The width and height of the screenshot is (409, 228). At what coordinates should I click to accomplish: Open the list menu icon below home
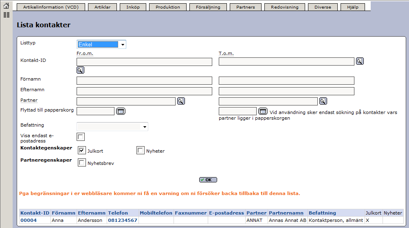pyautogui.click(x=6, y=15)
